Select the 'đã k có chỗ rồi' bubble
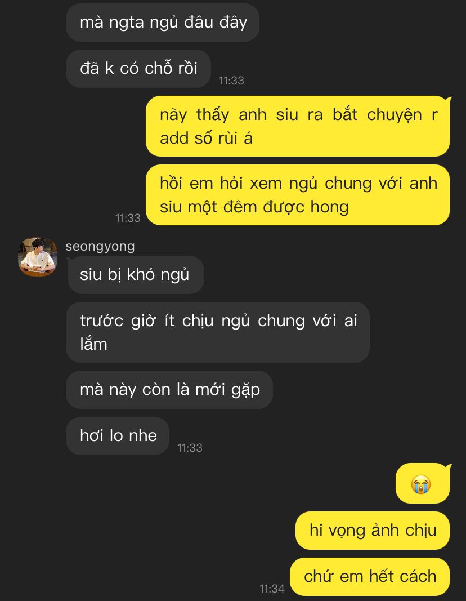466x601 pixels. [x=138, y=69]
